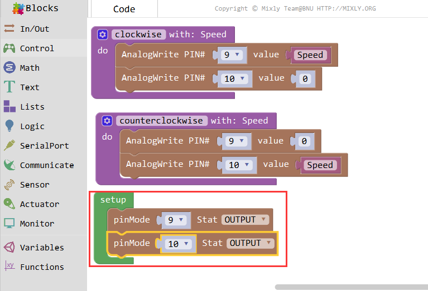The image size is (428, 291).
Task: Open gear settings of clockwise function
Action: 103,34
